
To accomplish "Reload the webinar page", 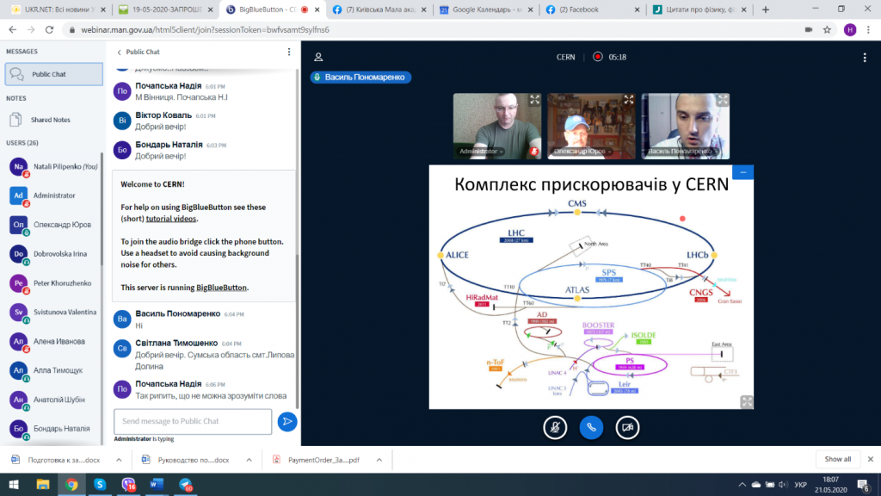I will [49, 30].
